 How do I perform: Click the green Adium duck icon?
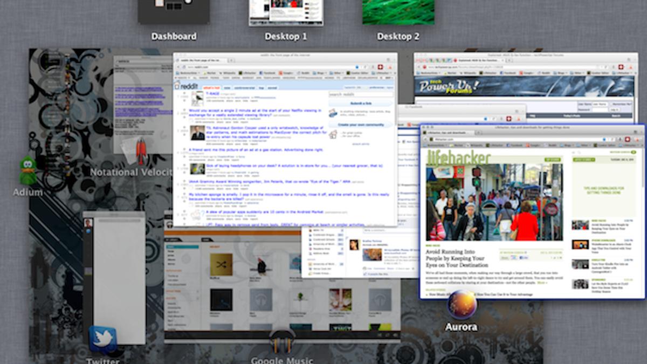27,171
